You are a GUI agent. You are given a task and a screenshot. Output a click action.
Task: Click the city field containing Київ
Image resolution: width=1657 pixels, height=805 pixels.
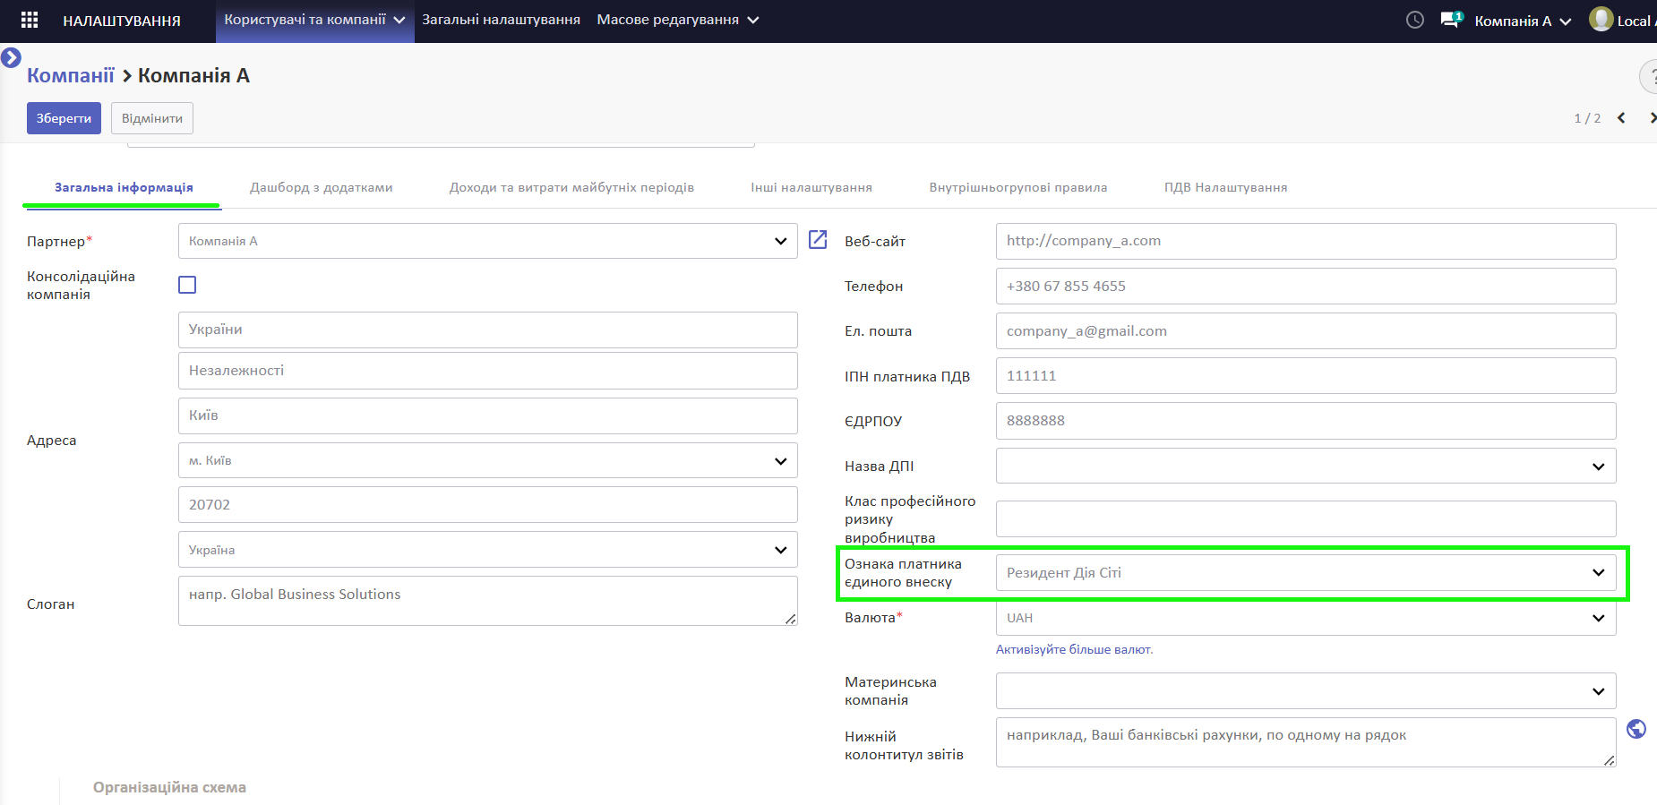click(x=488, y=415)
